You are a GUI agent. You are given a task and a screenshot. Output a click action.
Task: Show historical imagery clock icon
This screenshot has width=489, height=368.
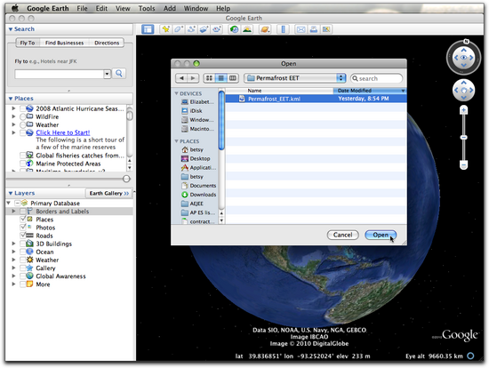pyautogui.click(x=234, y=29)
